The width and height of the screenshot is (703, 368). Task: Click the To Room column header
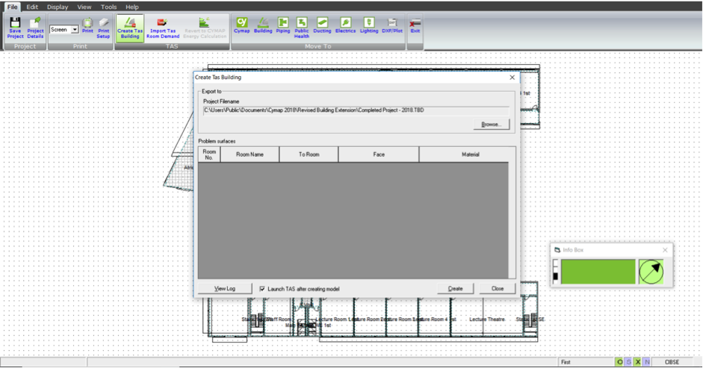pos(309,155)
